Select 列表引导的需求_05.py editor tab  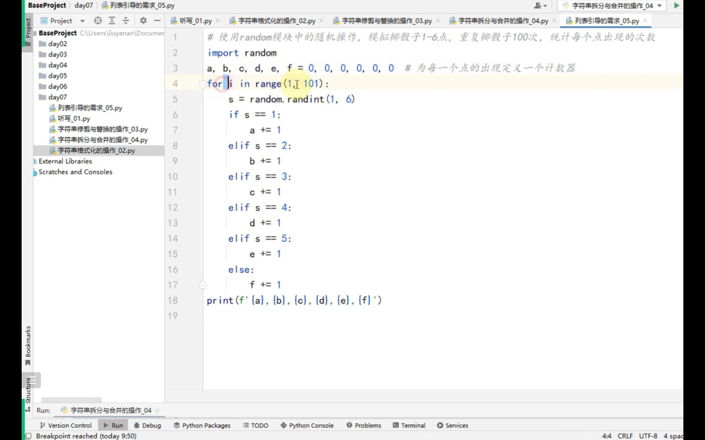[607, 20]
